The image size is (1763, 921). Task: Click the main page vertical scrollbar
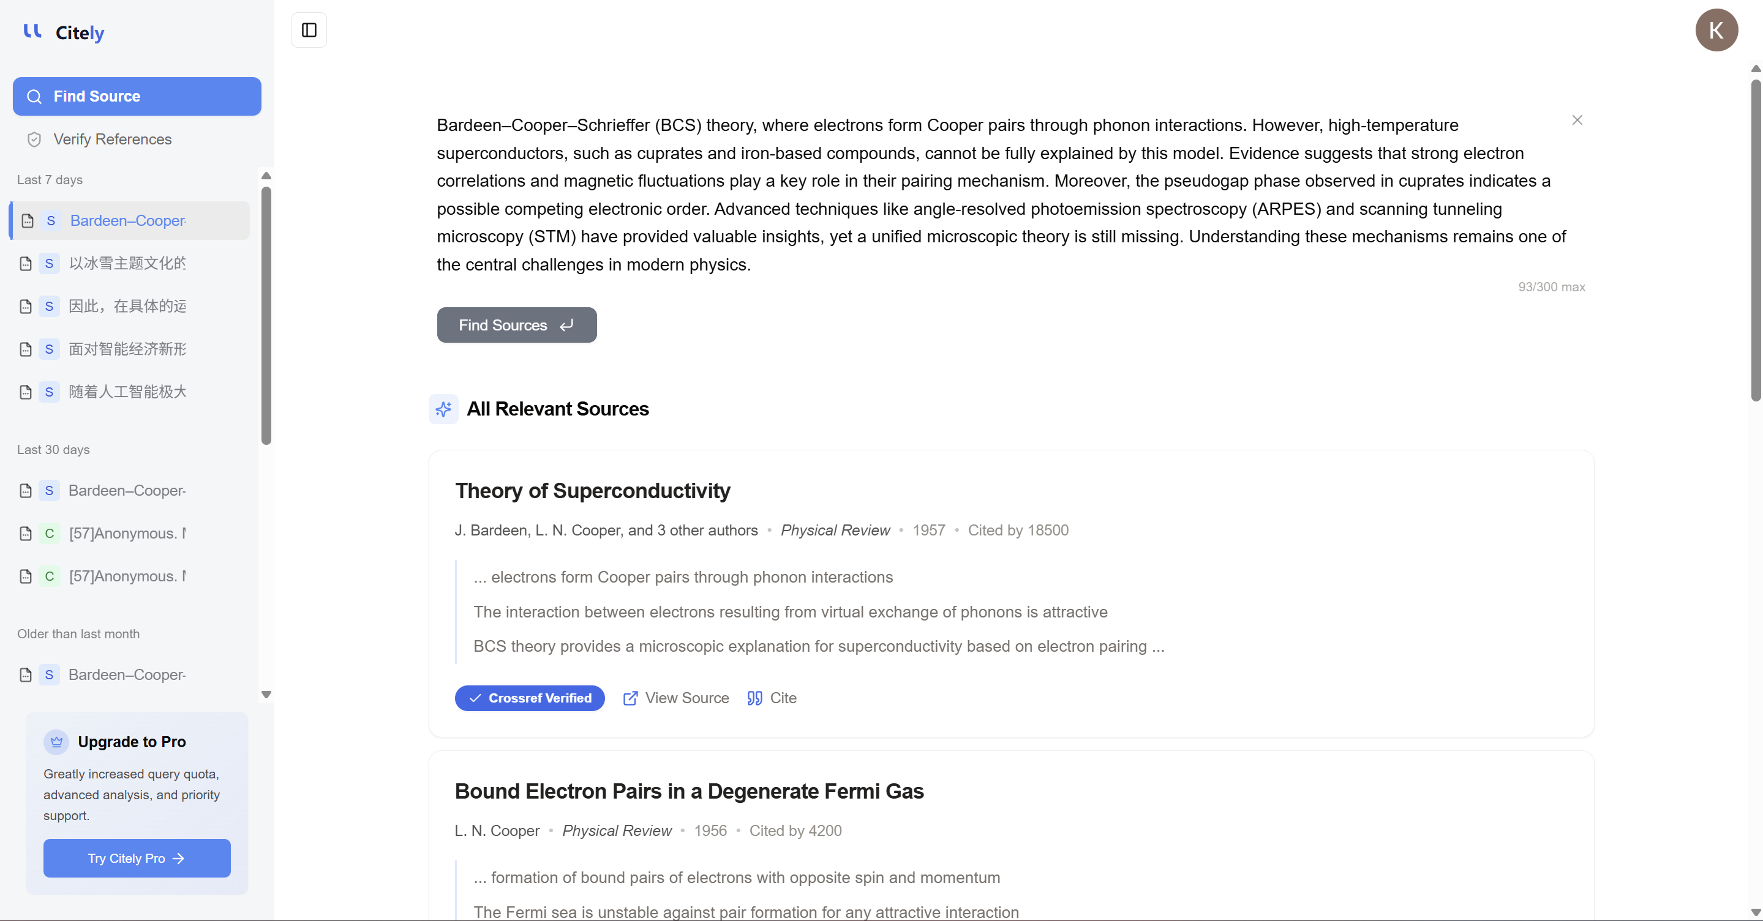(1755, 239)
